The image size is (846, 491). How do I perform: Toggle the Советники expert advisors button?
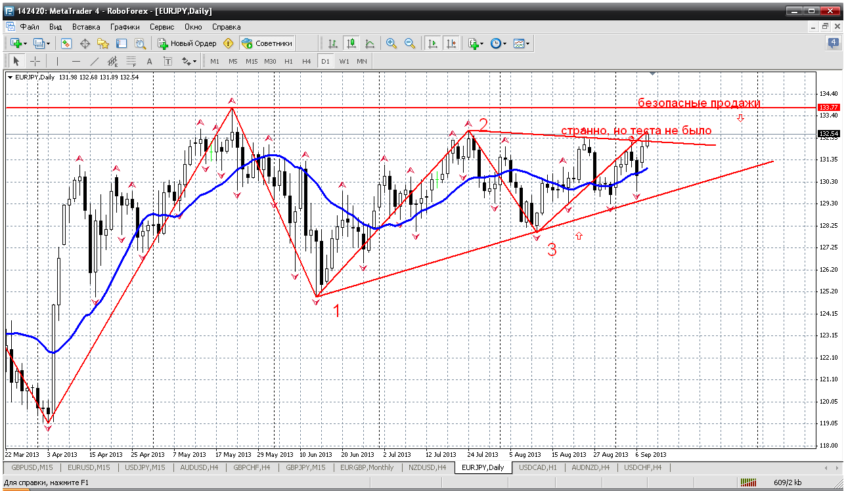click(267, 43)
